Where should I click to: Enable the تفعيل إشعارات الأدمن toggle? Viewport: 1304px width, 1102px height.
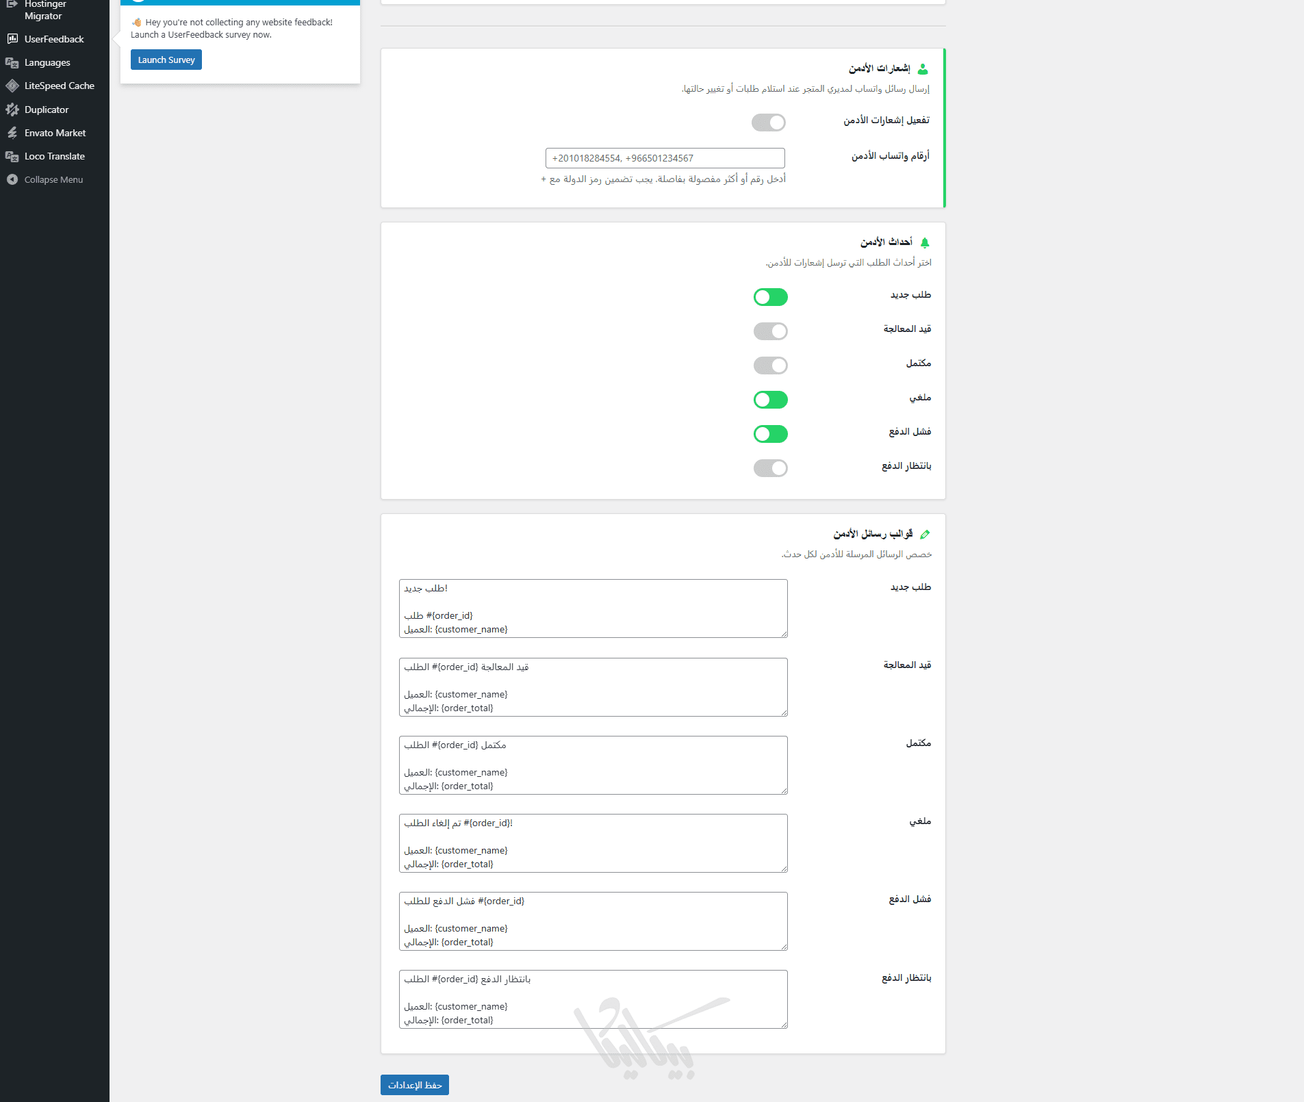[768, 123]
